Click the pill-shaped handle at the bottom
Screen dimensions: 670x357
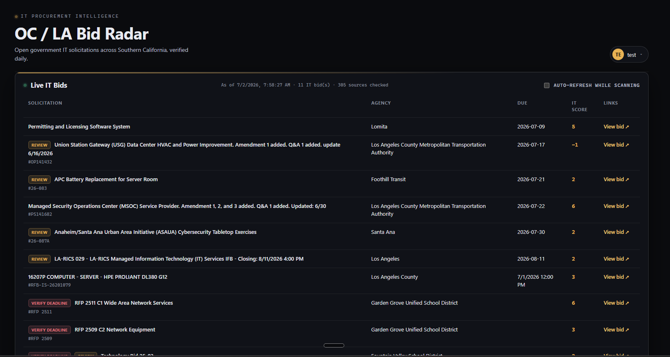click(334, 345)
